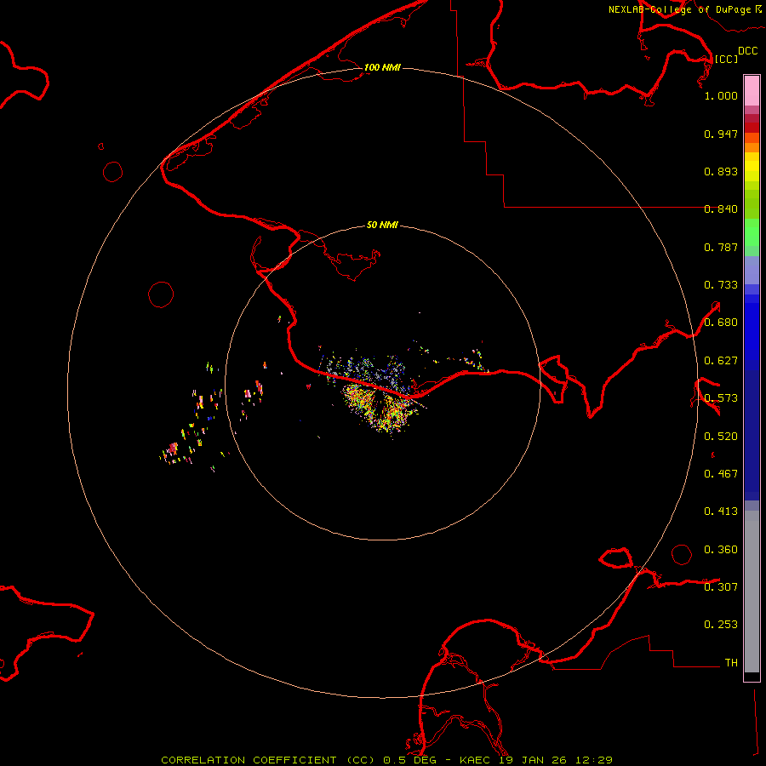766x766 pixels.
Task: Click the TH threshold label
Action: click(730, 662)
